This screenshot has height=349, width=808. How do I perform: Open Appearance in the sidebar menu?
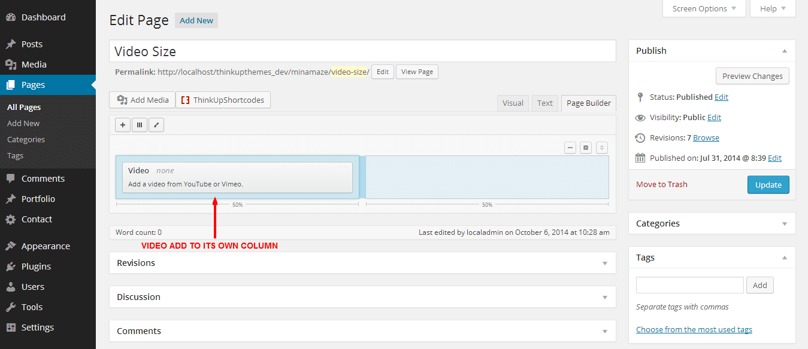click(46, 246)
